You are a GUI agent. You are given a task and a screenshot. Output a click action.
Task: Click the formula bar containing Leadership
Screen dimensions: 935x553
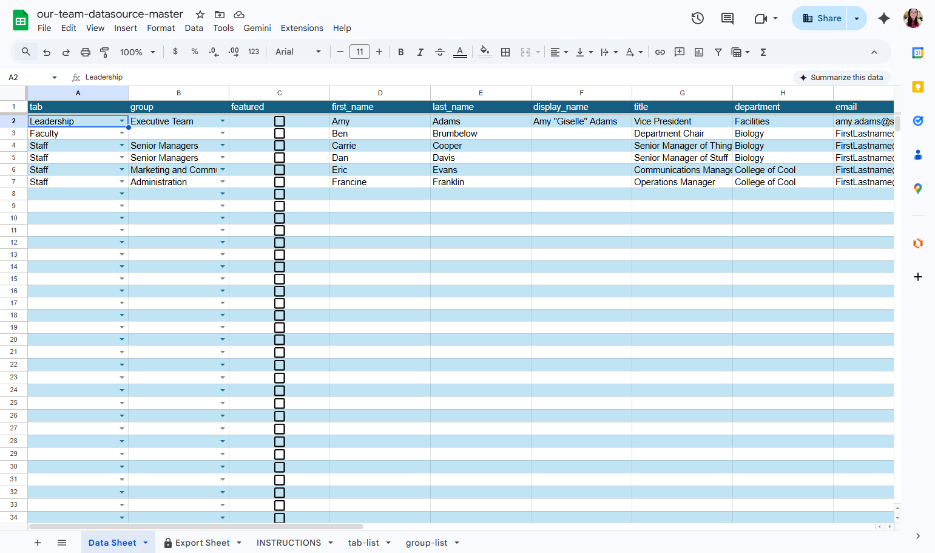[x=437, y=78]
